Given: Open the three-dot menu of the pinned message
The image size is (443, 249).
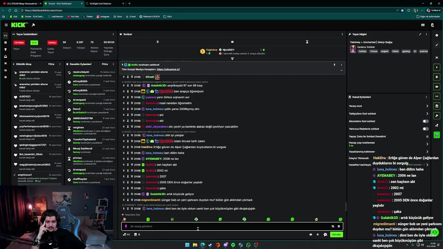Looking at the screenshot, I should (x=341, y=65).
